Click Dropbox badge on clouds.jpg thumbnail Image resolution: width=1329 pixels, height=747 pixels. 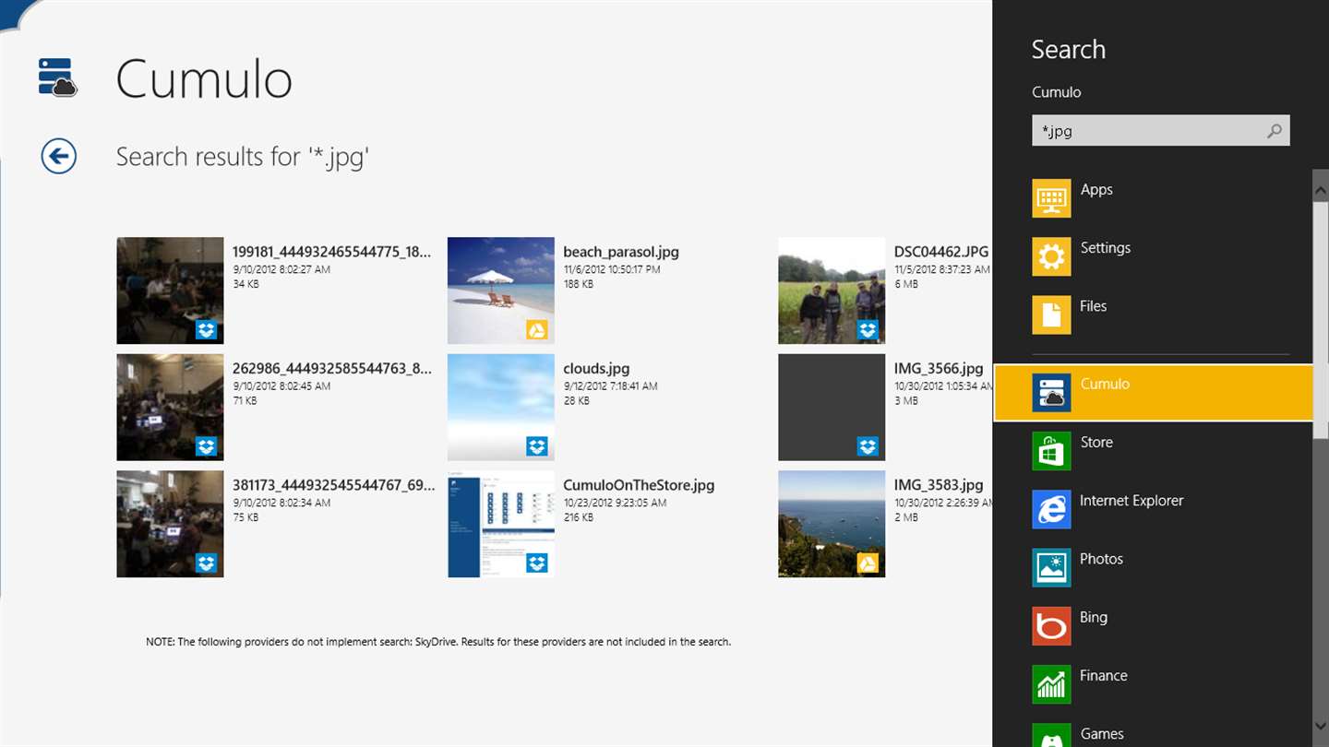(x=537, y=446)
